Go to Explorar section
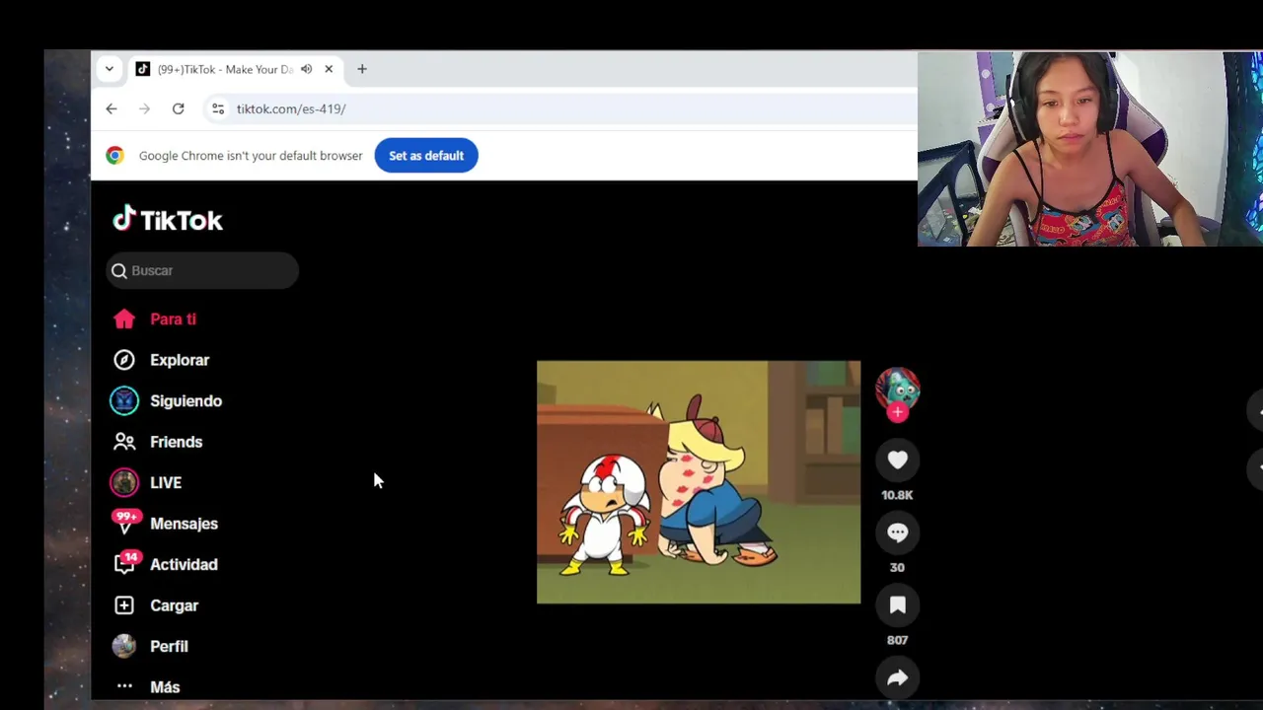The image size is (1263, 710). pos(180,360)
